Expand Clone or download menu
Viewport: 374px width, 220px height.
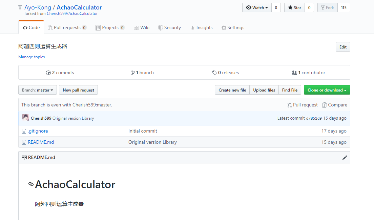pyautogui.click(x=327, y=90)
